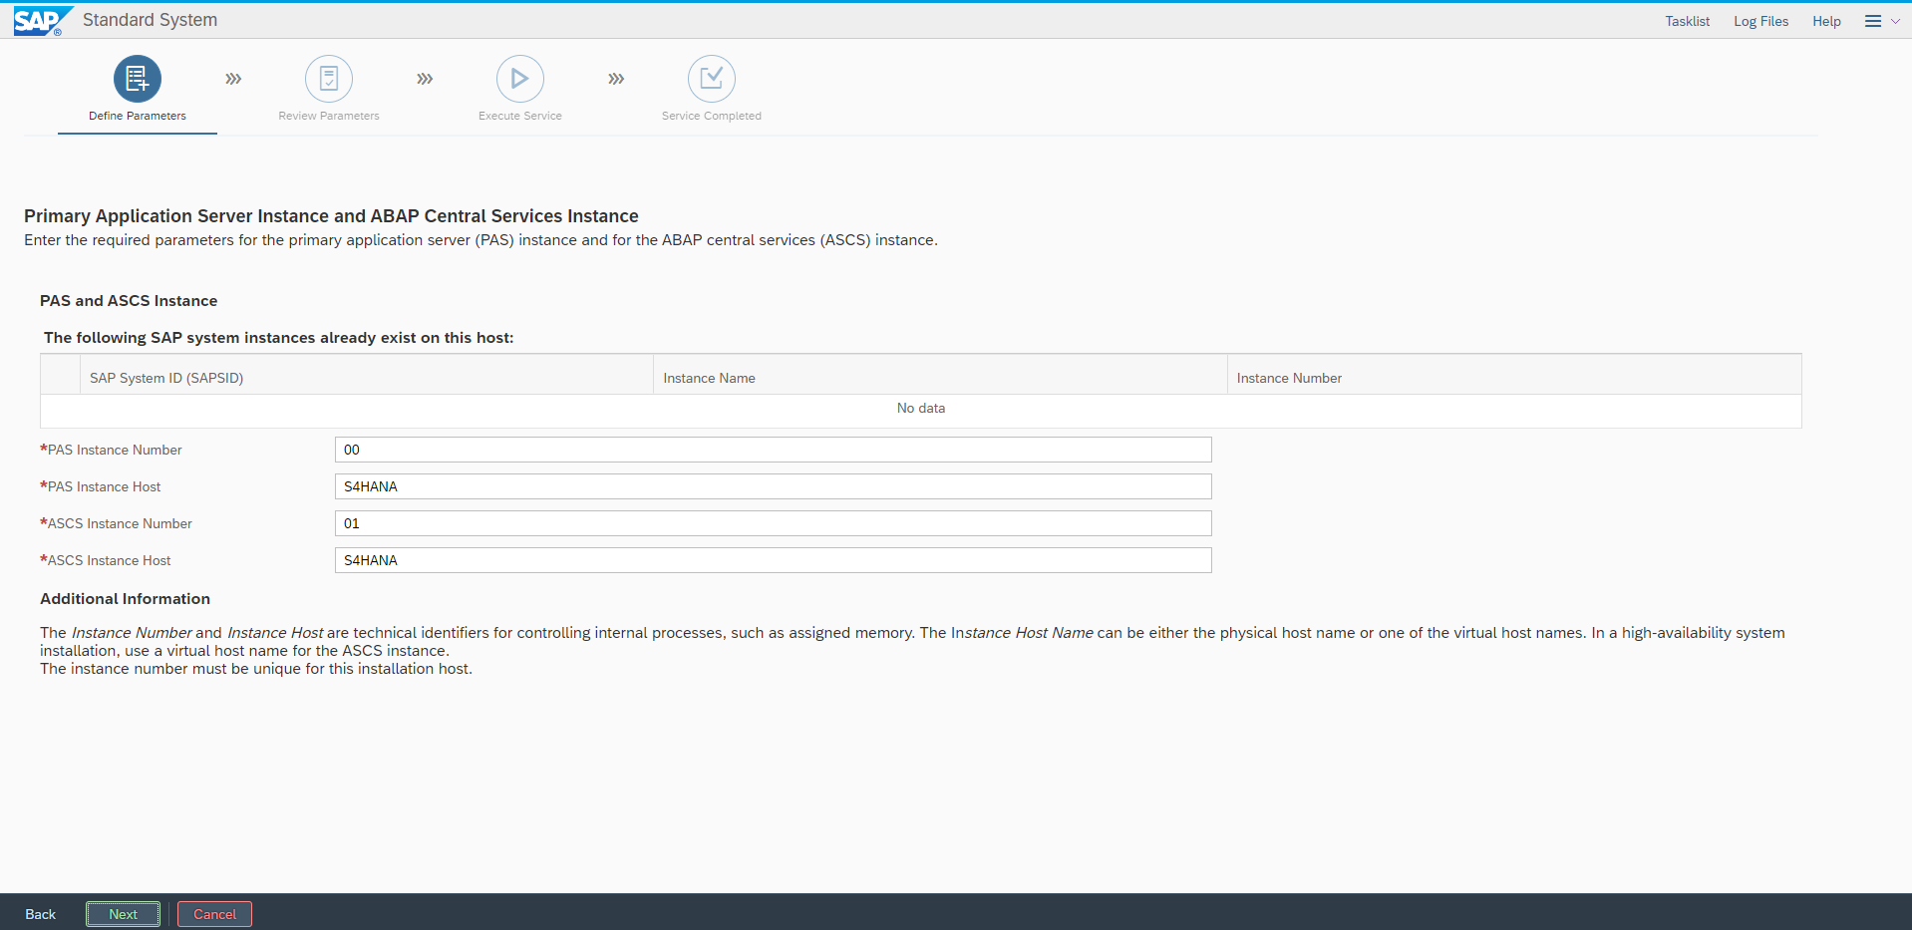Select the Service Completed checkmark icon
The height and width of the screenshot is (930, 1912).
[x=712, y=79]
